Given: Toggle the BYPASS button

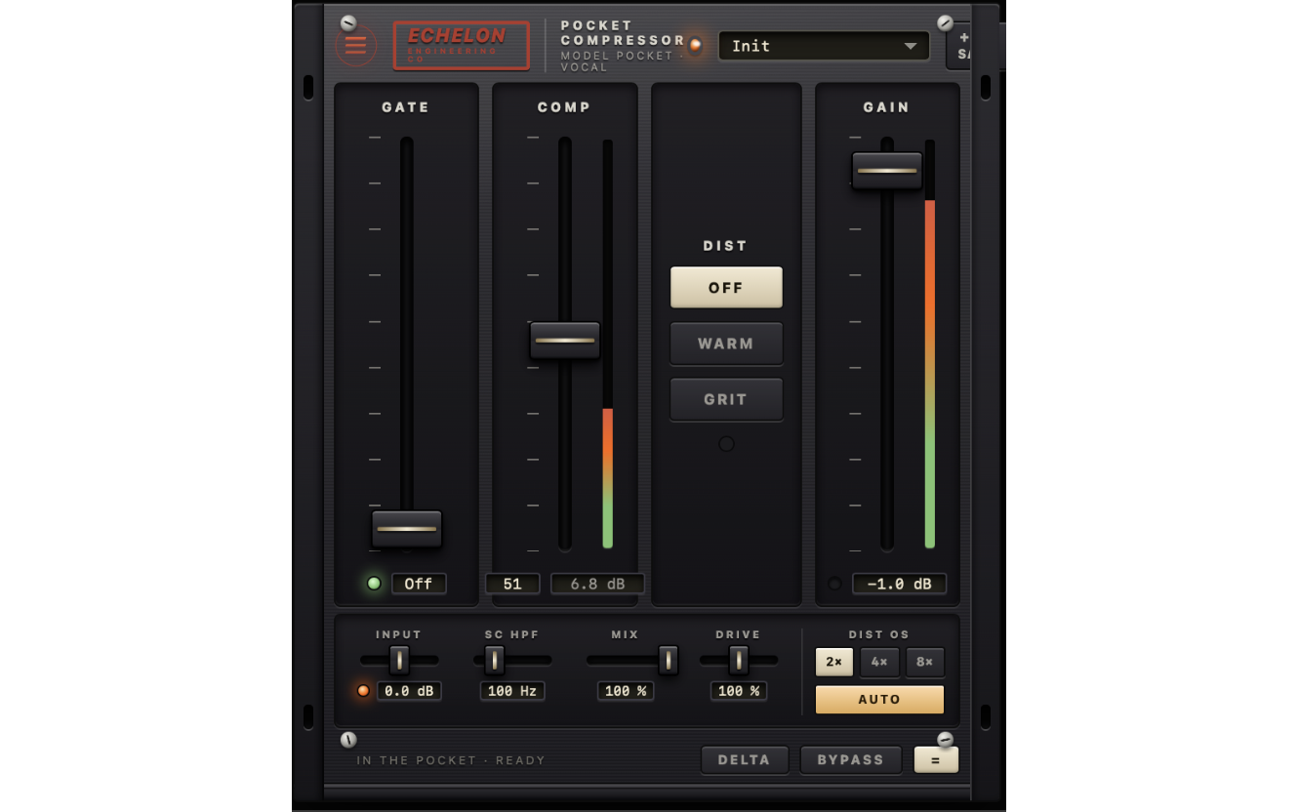Looking at the screenshot, I should pos(851,760).
